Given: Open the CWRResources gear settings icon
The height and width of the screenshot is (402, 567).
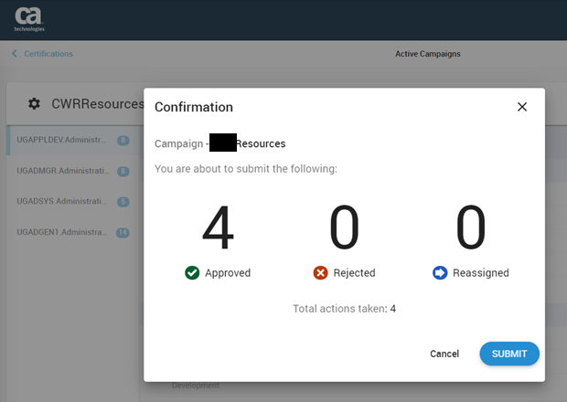Looking at the screenshot, I should [x=34, y=104].
